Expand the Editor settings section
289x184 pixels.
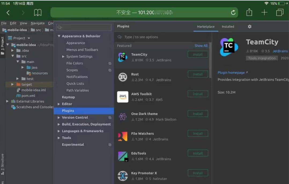pos(59,104)
